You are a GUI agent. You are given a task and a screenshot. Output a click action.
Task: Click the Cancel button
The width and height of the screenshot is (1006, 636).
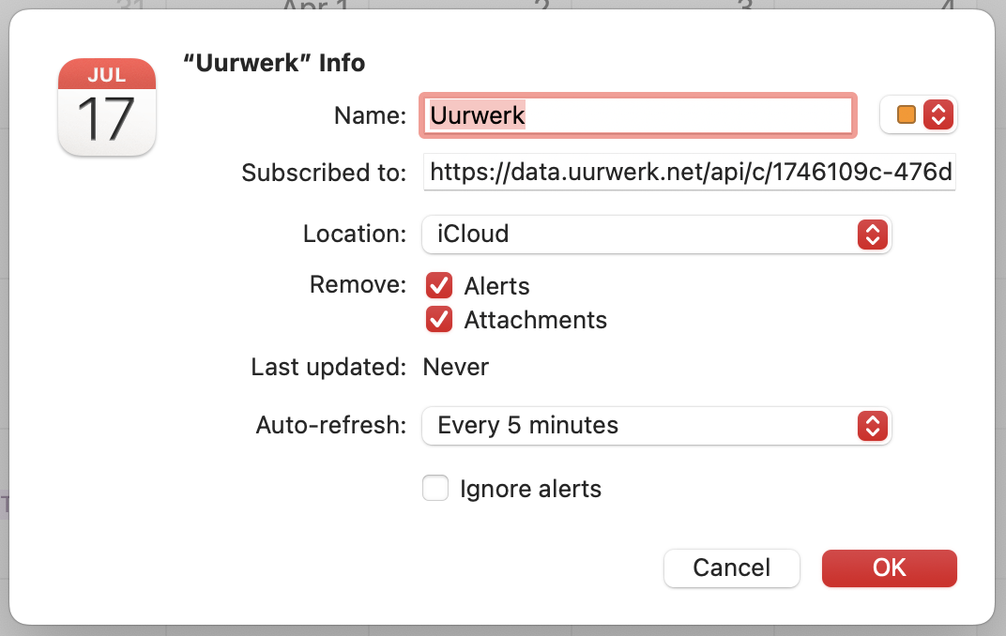tap(731, 568)
